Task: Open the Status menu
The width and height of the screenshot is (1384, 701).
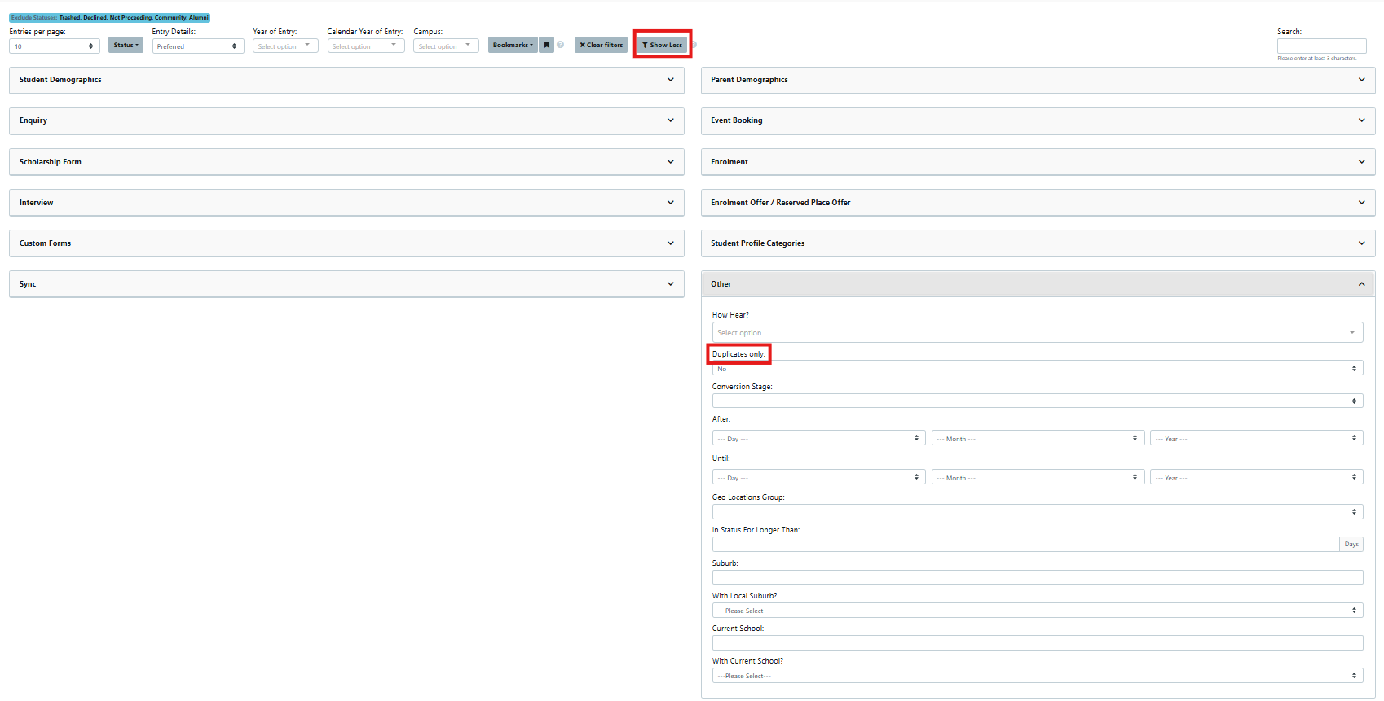Action: point(126,45)
